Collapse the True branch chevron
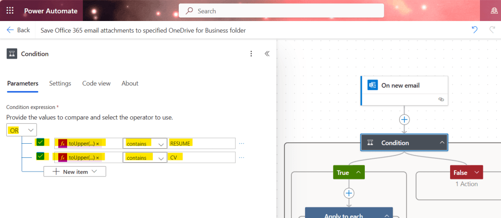This screenshot has width=501, height=218. (x=358, y=173)
